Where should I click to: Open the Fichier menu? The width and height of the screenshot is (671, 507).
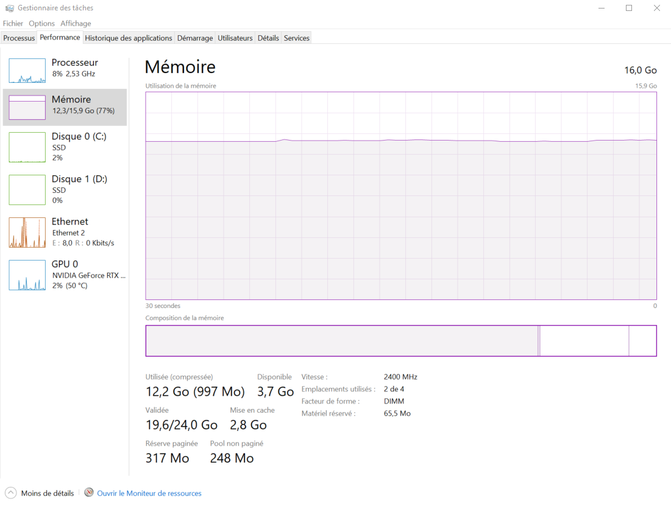[13, 23]
